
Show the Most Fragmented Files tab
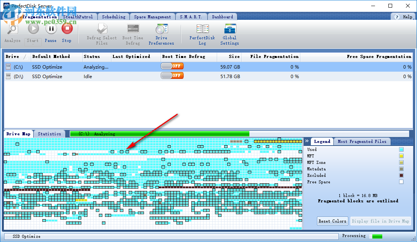pyautogui.click(x=362, y=141)
